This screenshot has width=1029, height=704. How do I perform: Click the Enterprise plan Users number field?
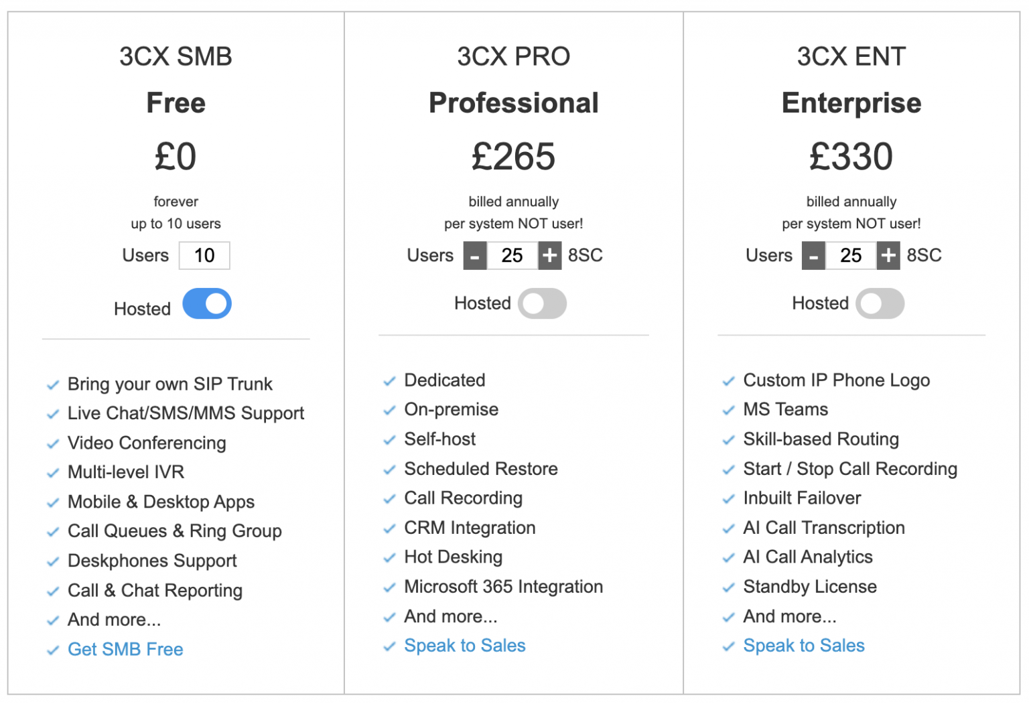coord(851,255)
